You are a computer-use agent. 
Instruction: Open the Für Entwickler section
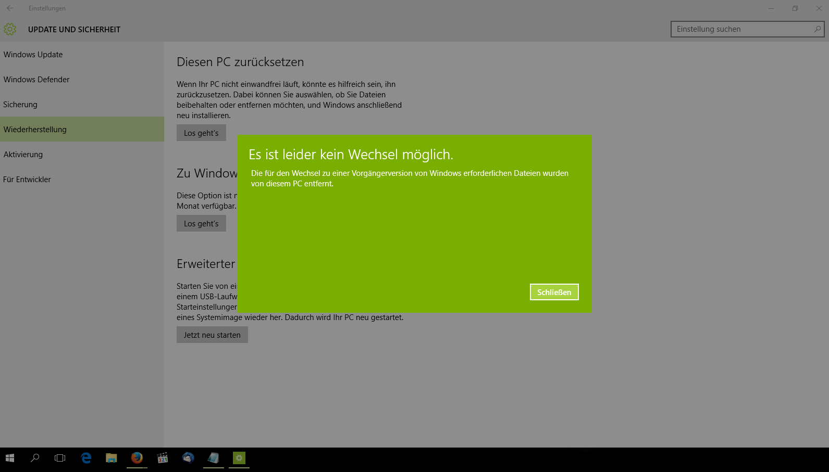coord(82,179)
